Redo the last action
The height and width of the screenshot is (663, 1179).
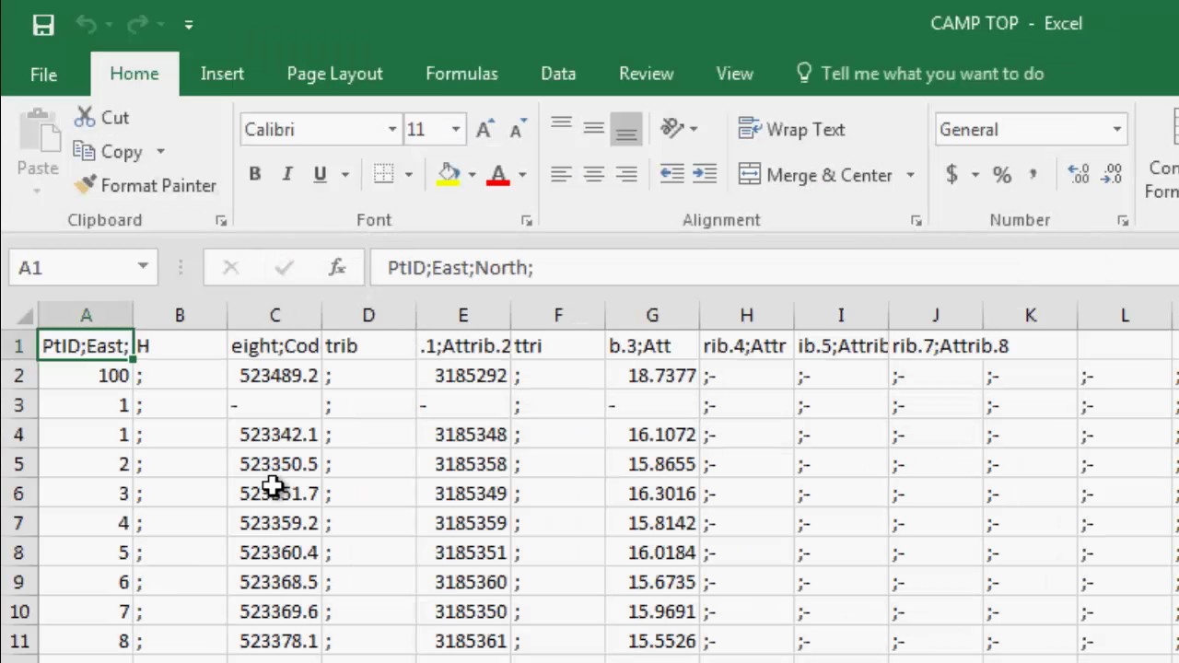click(136, 25)
